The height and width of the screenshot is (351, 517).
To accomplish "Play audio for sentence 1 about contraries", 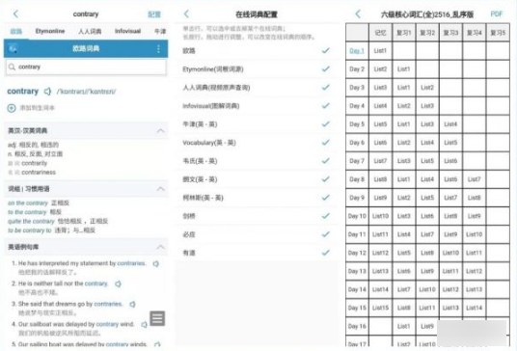I will tap(155, 263).
